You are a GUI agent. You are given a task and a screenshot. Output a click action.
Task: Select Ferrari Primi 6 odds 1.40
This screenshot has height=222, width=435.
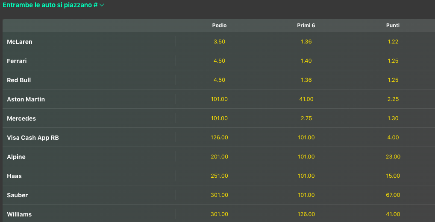click(x=306, y=61)
